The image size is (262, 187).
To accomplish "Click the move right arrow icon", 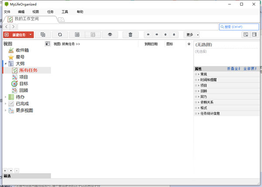I will click(x=157, y=35).
